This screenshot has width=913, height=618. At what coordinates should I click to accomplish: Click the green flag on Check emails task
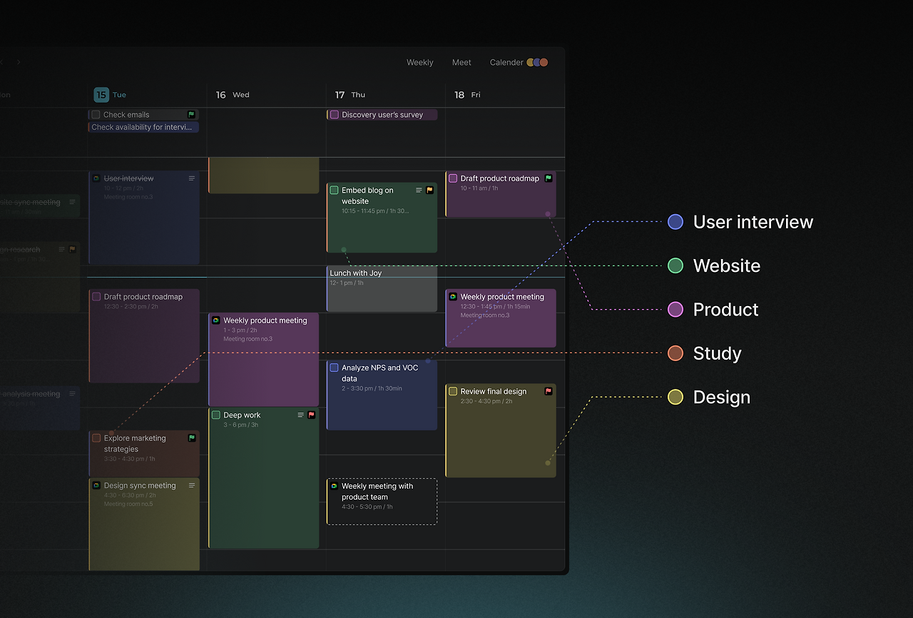(191, 114)
